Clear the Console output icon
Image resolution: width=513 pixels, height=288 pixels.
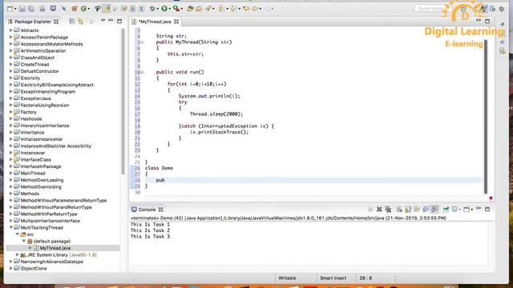point(399,210)
